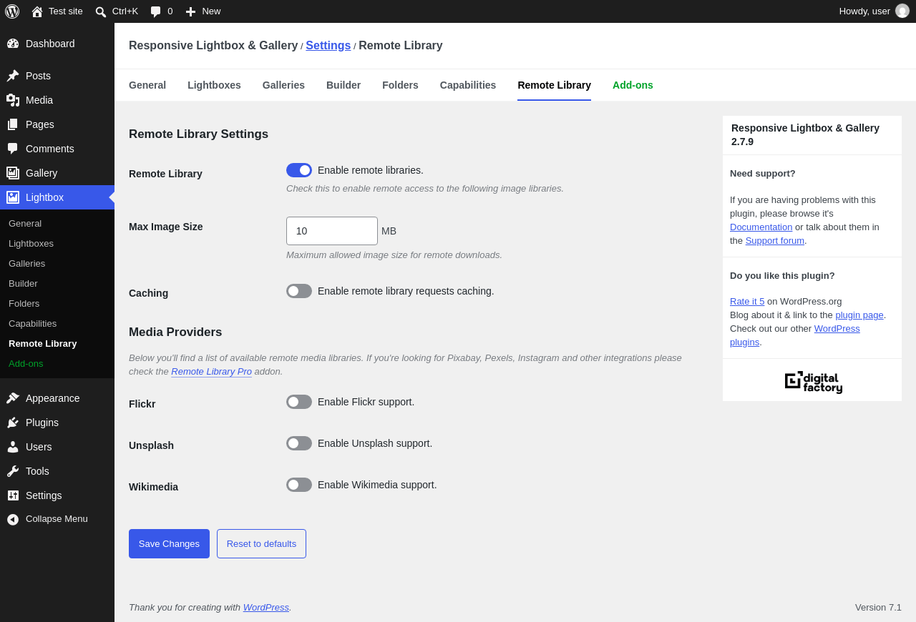
Task: Open Posts via the pushpin icon
Action: click(x=13, y=76)
